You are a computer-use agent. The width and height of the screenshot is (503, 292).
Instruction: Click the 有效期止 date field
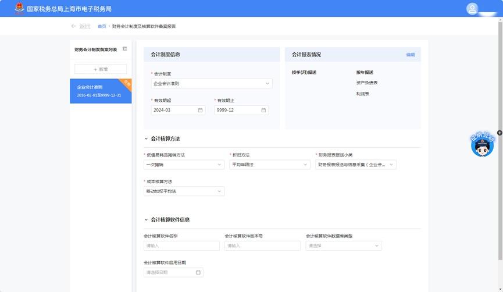241,110
